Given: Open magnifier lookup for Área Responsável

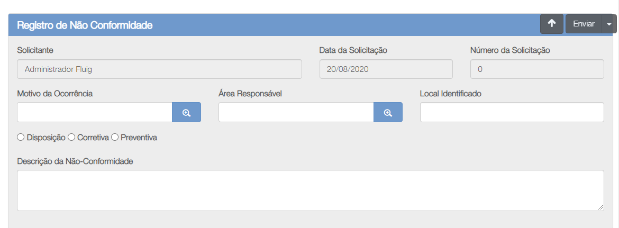Looking at the screenshot, I should (x=388, y=113).
